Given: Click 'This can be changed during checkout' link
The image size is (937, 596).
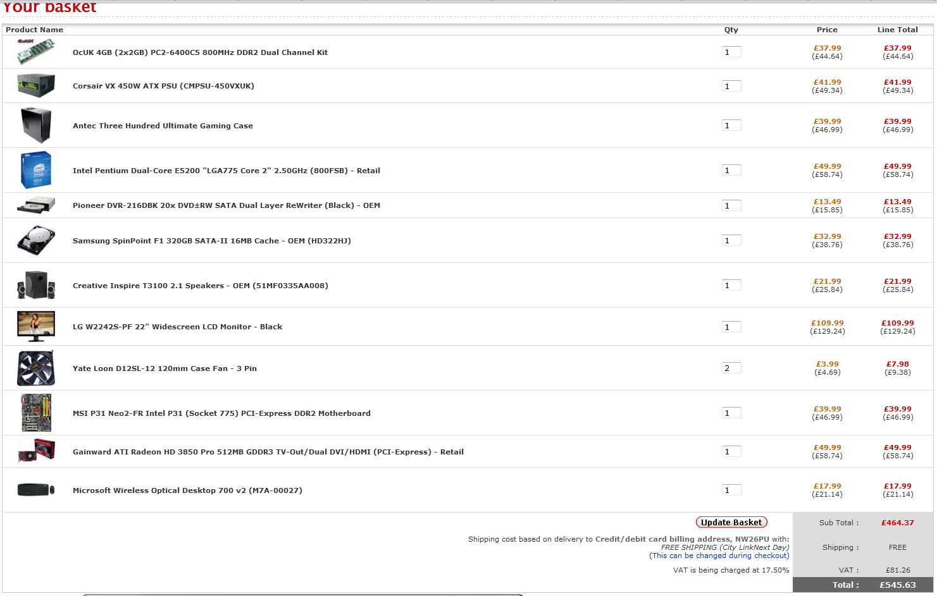Looking at the screenshot, I should tap(719, 556).
